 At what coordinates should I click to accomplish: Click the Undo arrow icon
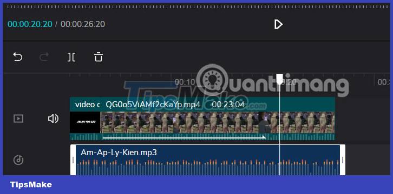click(18, 57)
